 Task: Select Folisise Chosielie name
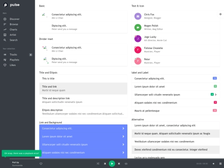[x=153, y=48]
